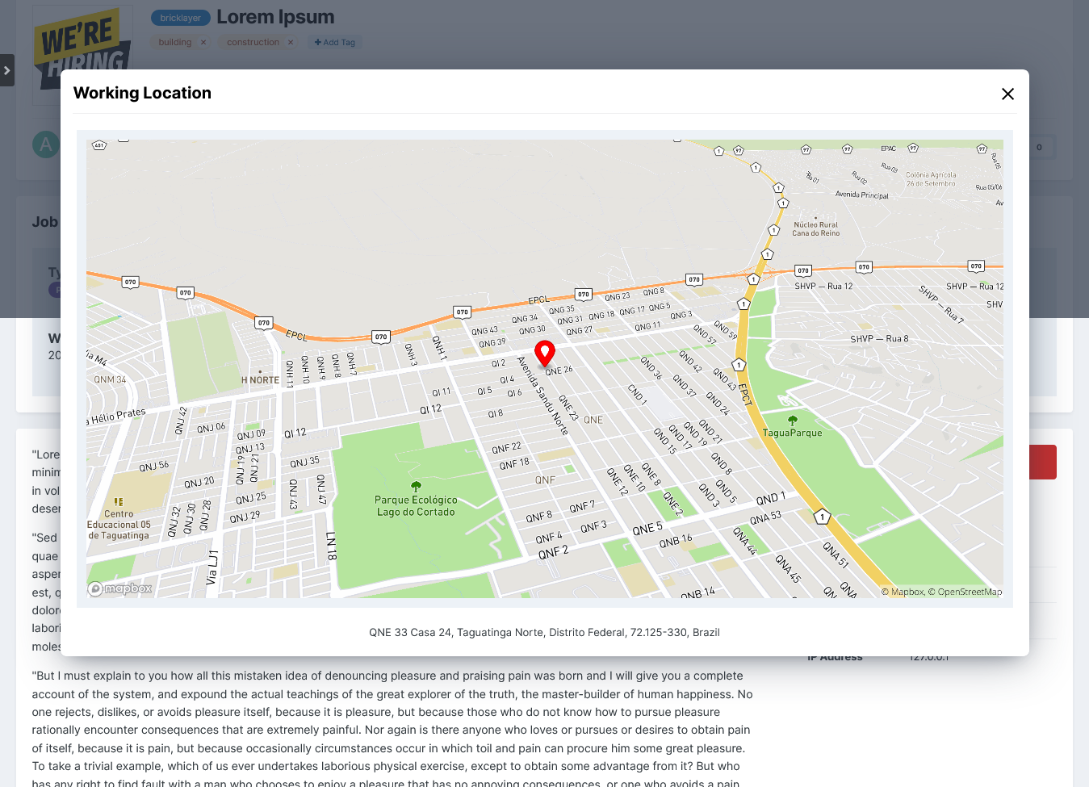Click the Centro Educacional 05 school icon
Viewport: 1089px width, 787px height.
click(119, 501)
